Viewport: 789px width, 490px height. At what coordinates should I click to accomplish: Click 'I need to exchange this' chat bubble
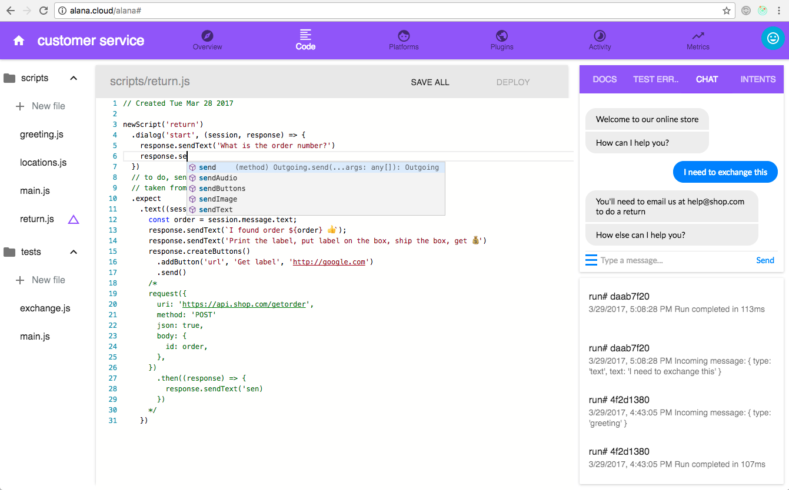click(x=725, y=172)
